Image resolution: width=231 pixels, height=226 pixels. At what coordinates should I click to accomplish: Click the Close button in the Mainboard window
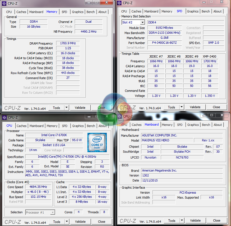click(x=217, y=220)
